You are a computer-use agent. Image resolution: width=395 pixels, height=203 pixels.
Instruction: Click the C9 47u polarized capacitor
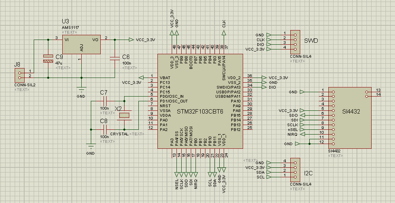tap(48, 59)
